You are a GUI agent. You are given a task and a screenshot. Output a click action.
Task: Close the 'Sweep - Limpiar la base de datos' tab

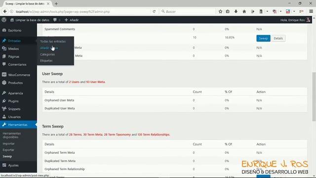[x=48, y=3]
